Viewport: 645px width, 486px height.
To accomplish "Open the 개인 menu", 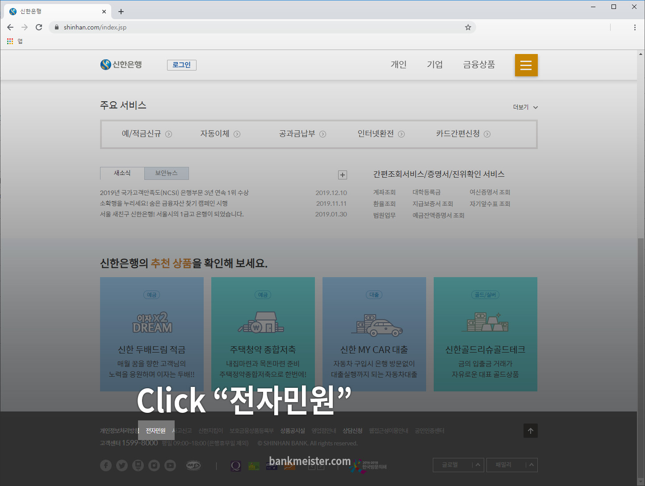I will 399,65.
